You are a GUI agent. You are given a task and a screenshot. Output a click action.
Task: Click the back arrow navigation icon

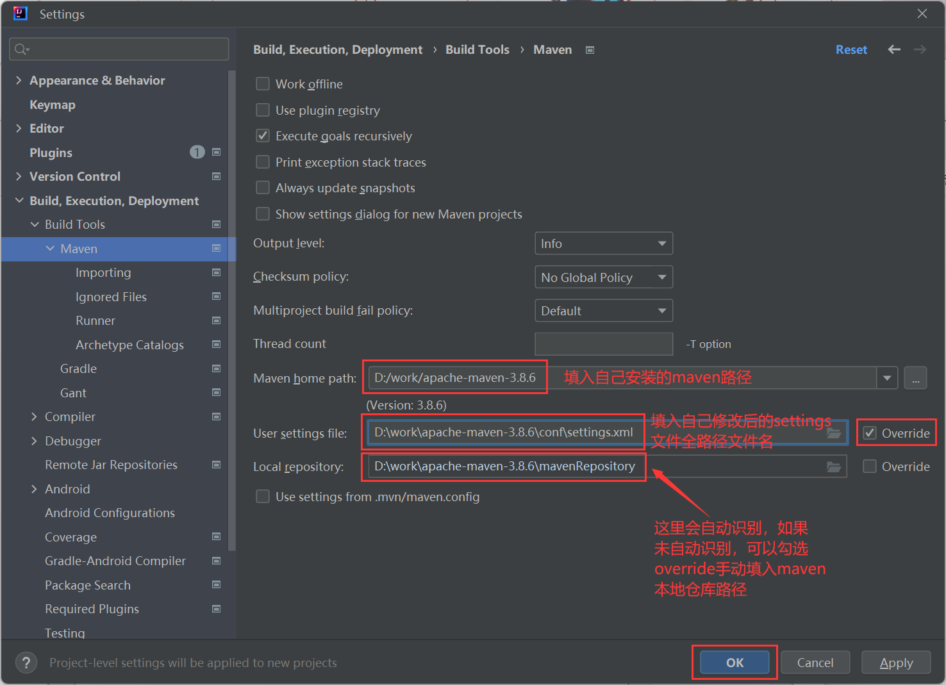(x=894, y=49)
